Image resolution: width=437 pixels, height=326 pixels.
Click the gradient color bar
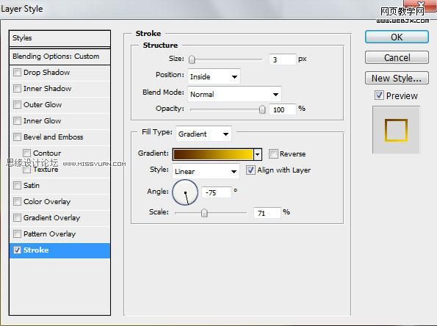point(213,154)
